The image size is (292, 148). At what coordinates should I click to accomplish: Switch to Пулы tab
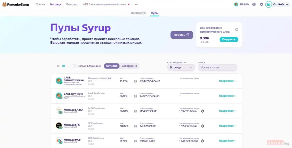click(x=155, y=13)
